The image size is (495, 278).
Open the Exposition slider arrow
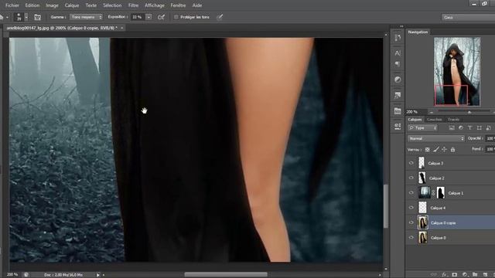[x=148, y=17]
